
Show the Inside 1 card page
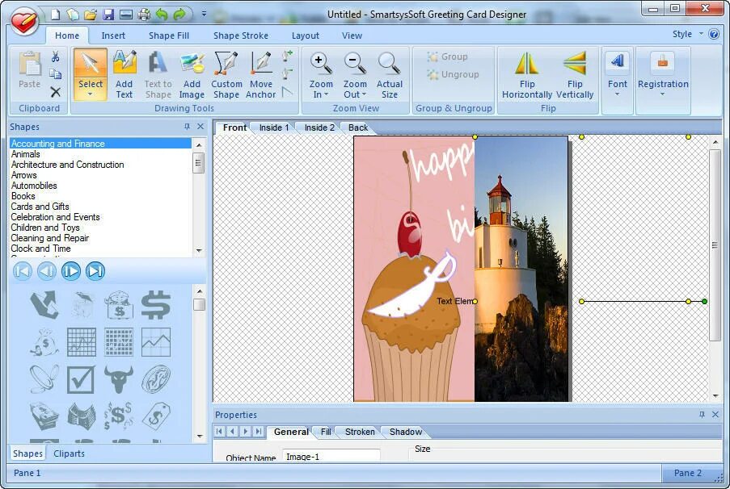pyautogui.click(x=274, y=127)
